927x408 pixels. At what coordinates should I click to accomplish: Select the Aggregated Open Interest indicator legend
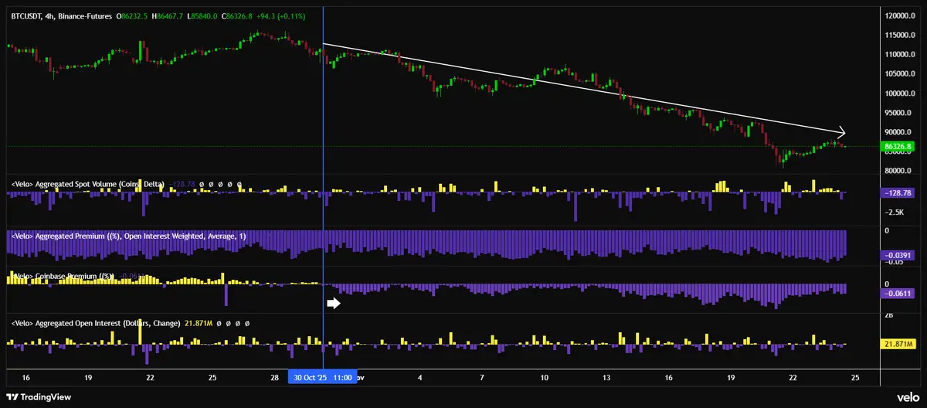coord(96,323)
